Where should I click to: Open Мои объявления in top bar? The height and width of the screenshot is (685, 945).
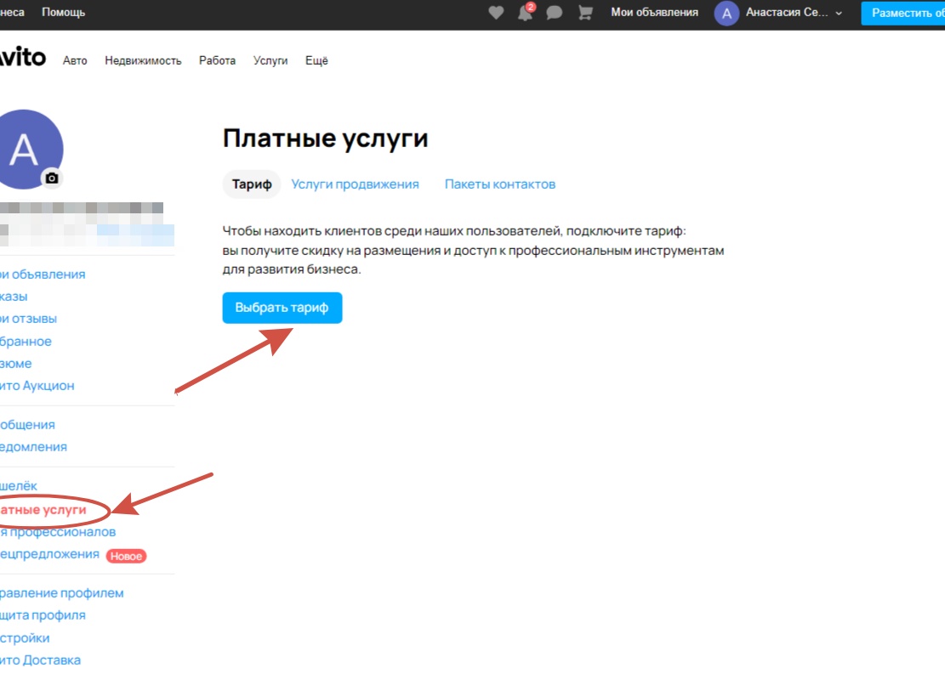coord(654,12)
